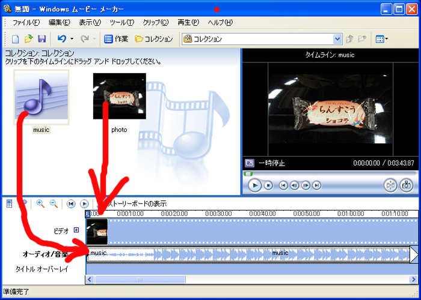Minimize the Movie Maker window
Viewport: 421px width, 300px height.
[386, 10]
